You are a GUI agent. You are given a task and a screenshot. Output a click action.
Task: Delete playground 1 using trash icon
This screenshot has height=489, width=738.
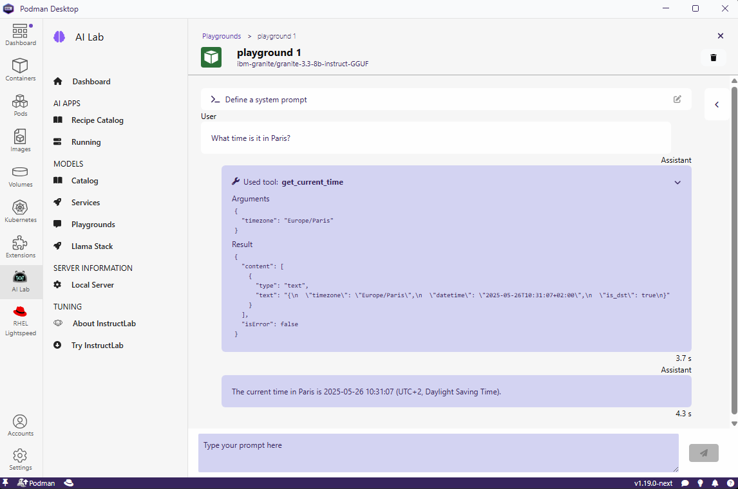(713, 58)
